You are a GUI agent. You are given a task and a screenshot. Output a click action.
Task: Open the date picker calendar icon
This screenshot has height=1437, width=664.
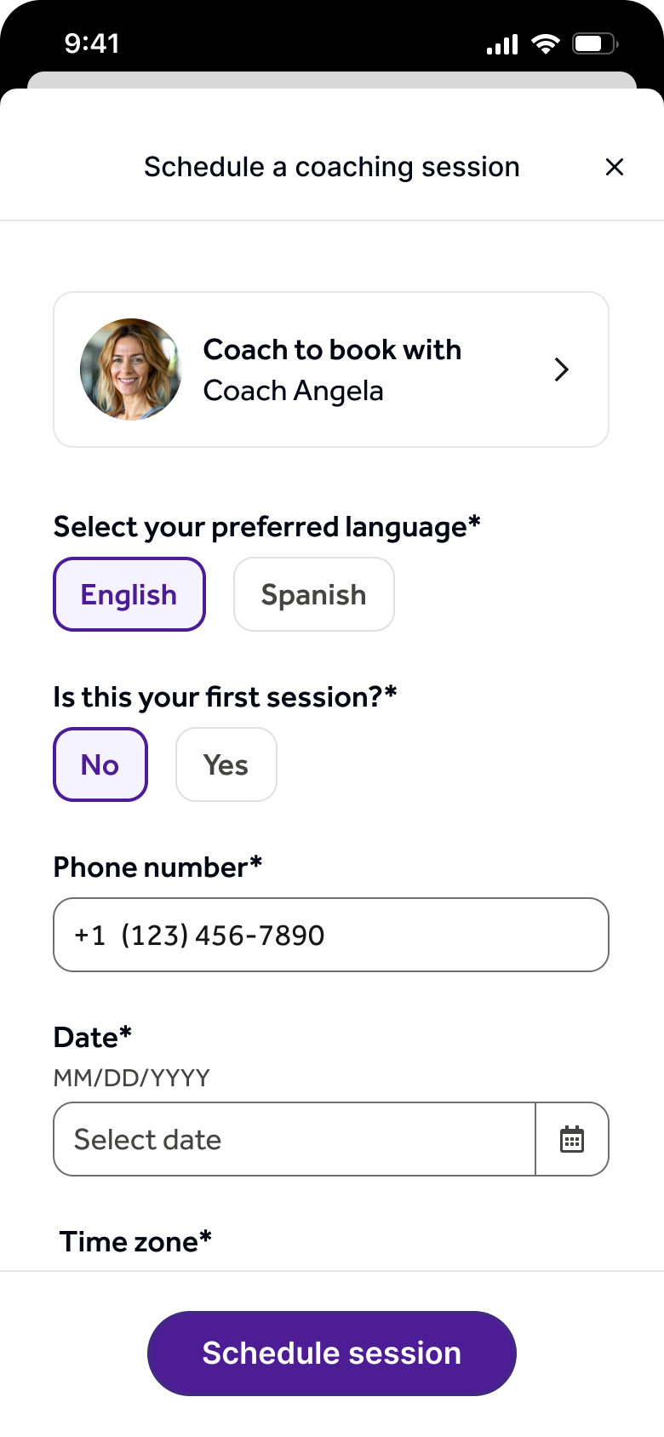(x=572, y=1138)
